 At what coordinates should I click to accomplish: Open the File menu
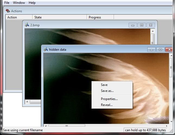[x=7, y=3]
